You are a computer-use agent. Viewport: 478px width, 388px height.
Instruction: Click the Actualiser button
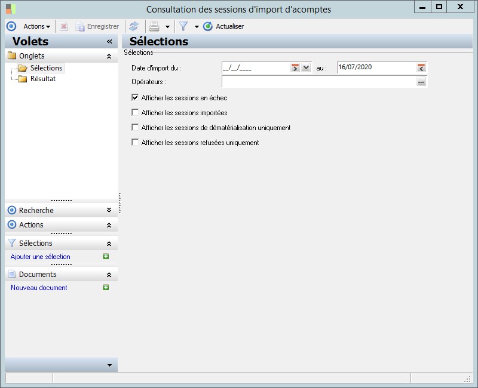[223, 26]
